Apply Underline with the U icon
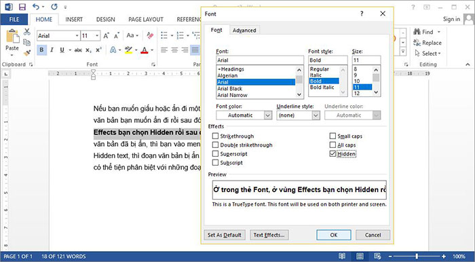This screenshot has width=475, height=262. coord(62,50)
